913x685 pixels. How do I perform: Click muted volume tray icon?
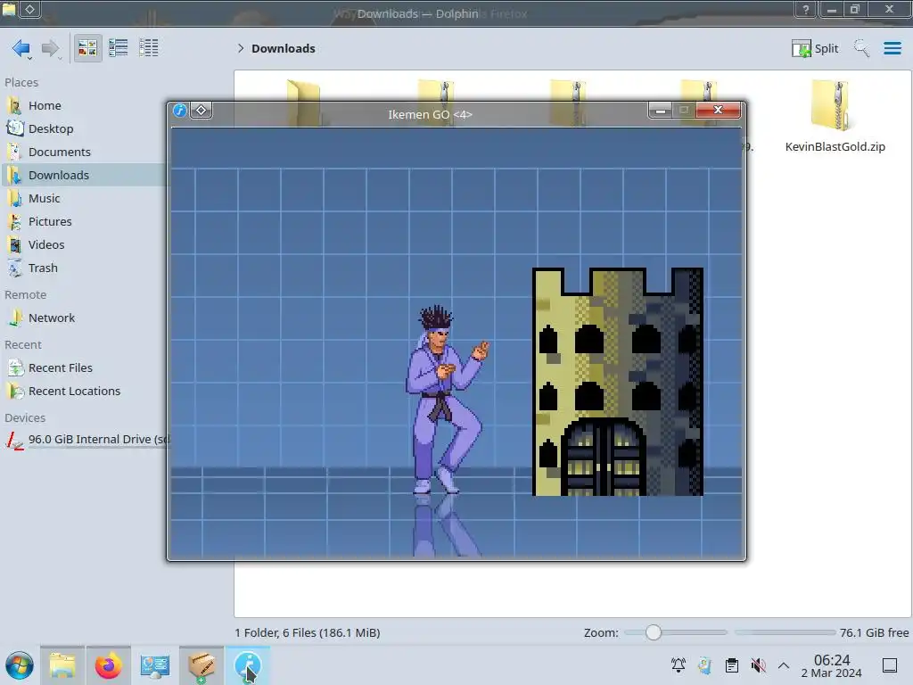point(758,665)
